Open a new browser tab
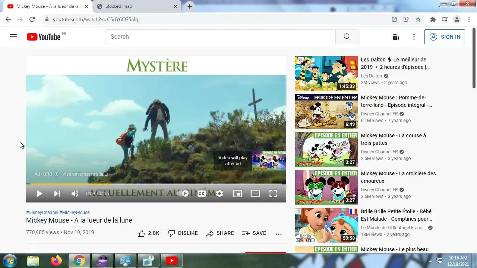This screenshot has width=477, height=268. pos(190,6)
